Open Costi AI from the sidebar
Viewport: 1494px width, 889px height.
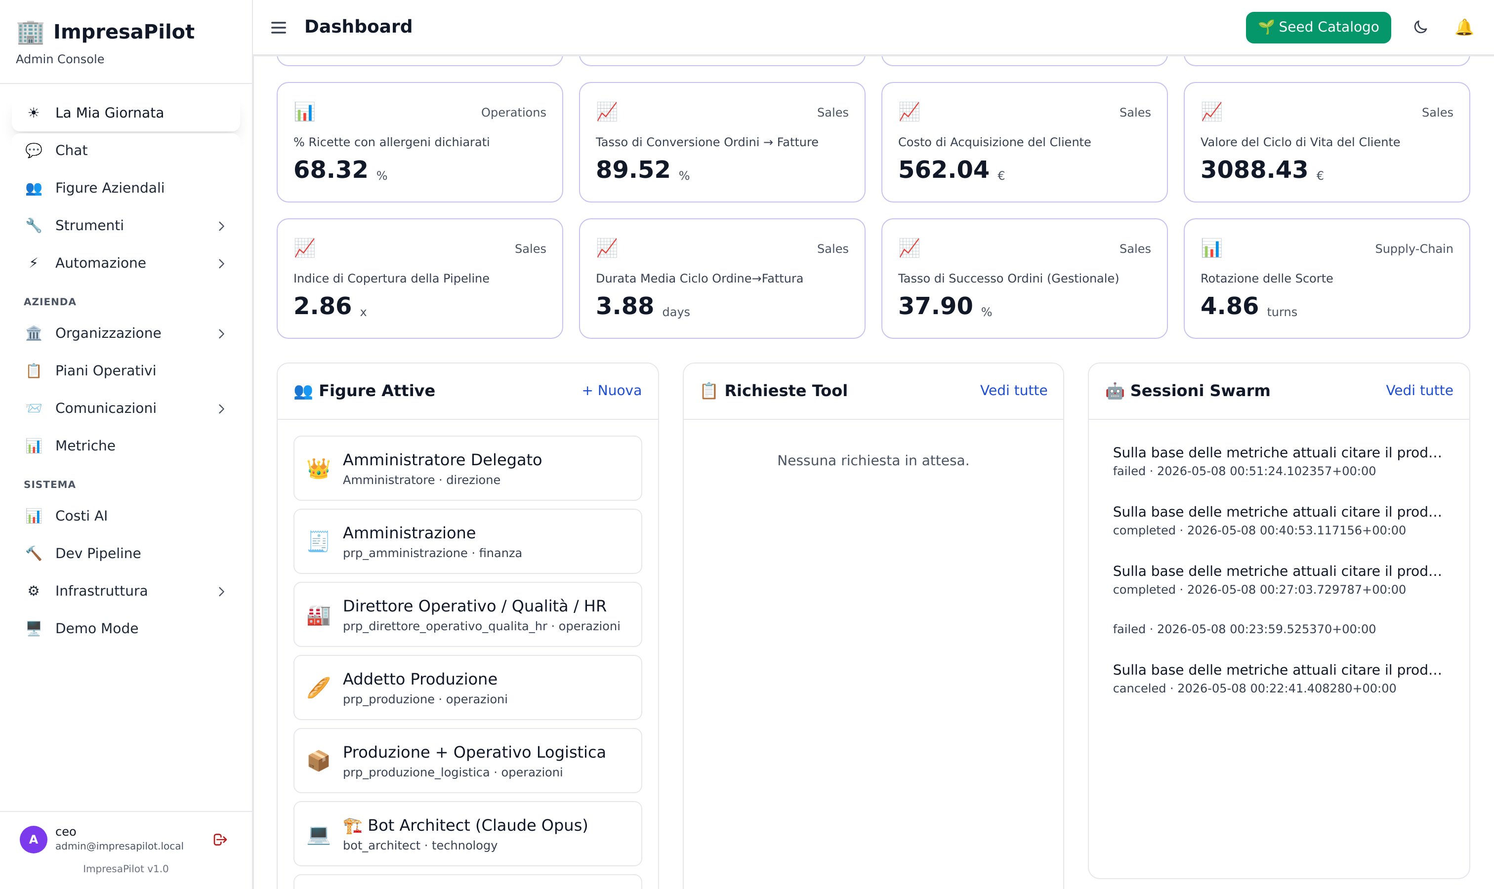(126, 516)
